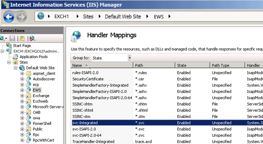
Task: Sort by the Name column header
Action: click(102, 65)
